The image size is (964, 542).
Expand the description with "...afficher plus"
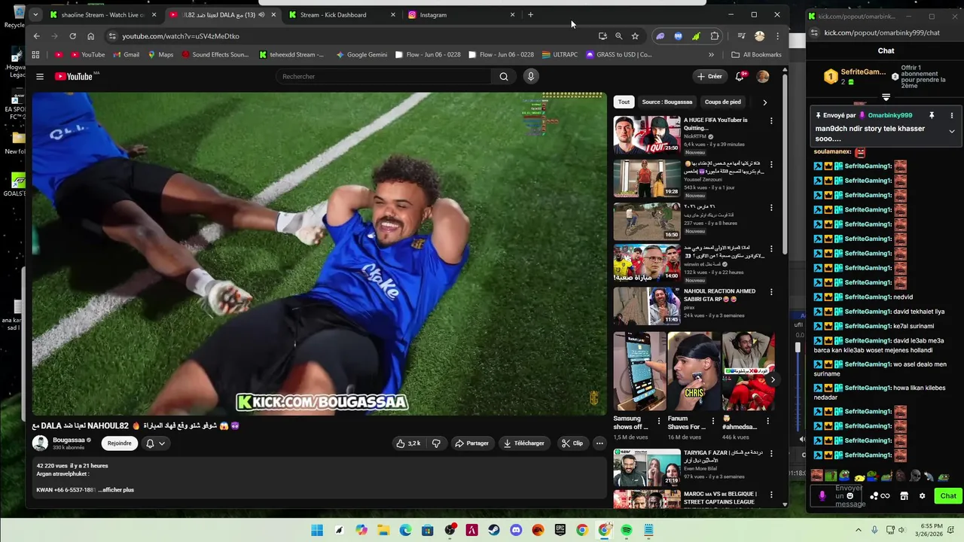pyautogui.click(x=116, y=490)
